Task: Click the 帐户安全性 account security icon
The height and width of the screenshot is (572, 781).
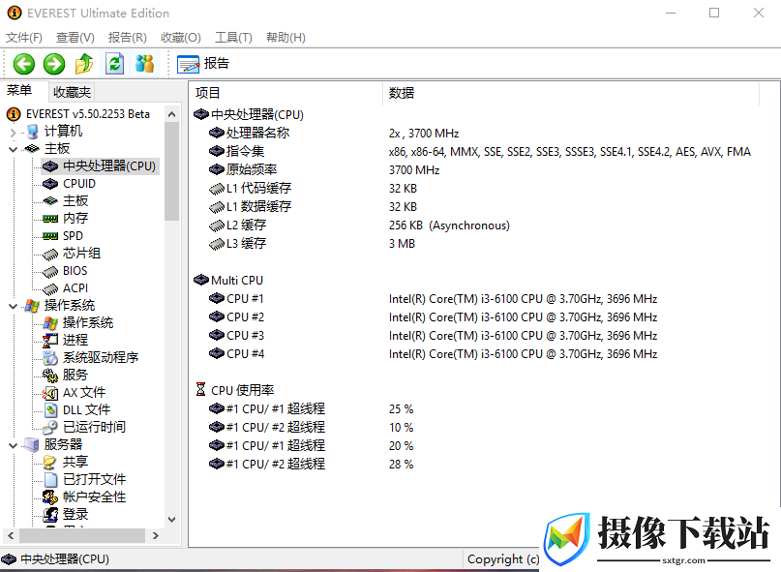Action: 50,497
